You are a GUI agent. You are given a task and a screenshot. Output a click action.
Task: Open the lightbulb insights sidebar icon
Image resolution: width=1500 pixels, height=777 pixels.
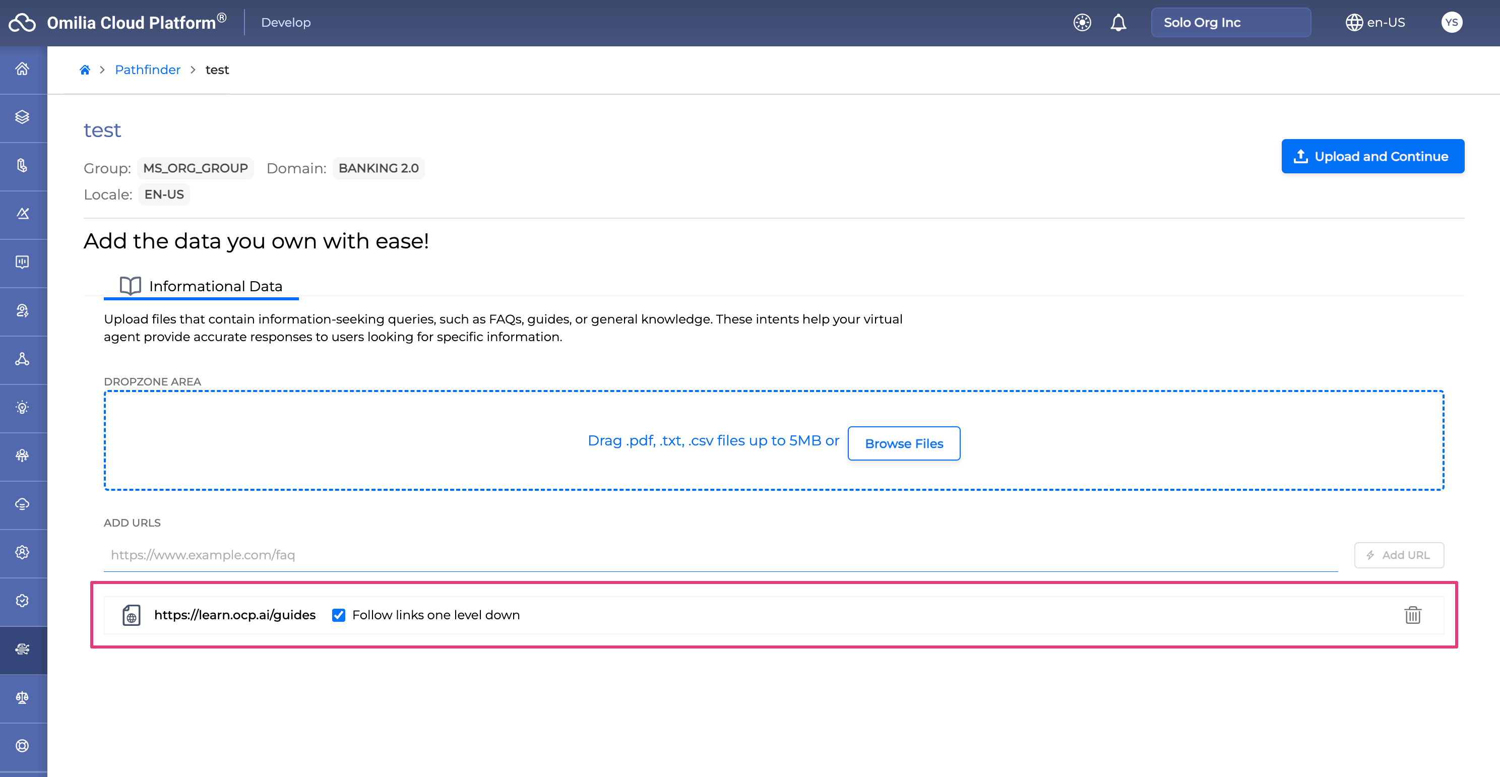point(22,408)
